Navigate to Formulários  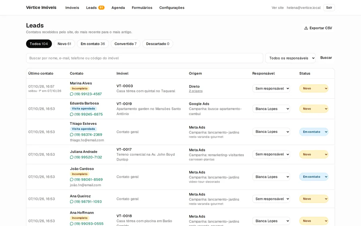point(142,8)
